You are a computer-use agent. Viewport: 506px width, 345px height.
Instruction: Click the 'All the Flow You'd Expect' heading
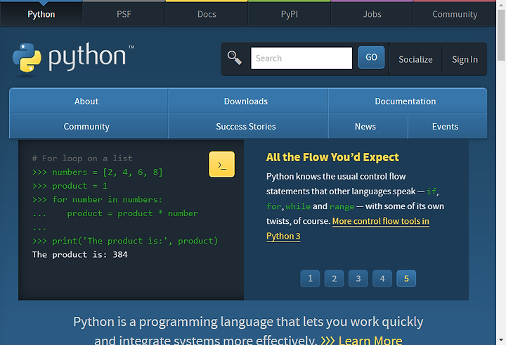coord(332,157)
